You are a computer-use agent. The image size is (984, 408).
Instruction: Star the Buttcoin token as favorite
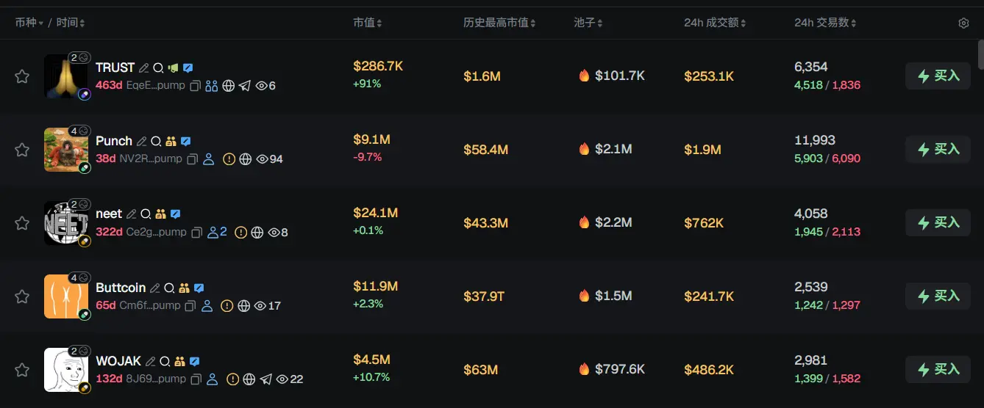pos(22,296)
